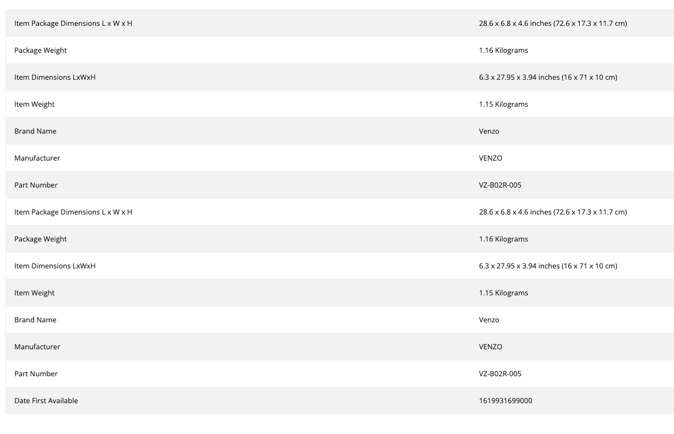Click the first Part Number label

point(36,185)
